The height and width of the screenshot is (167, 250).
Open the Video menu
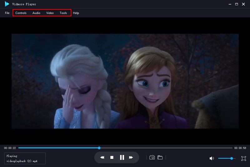click(x=50, y=13)
